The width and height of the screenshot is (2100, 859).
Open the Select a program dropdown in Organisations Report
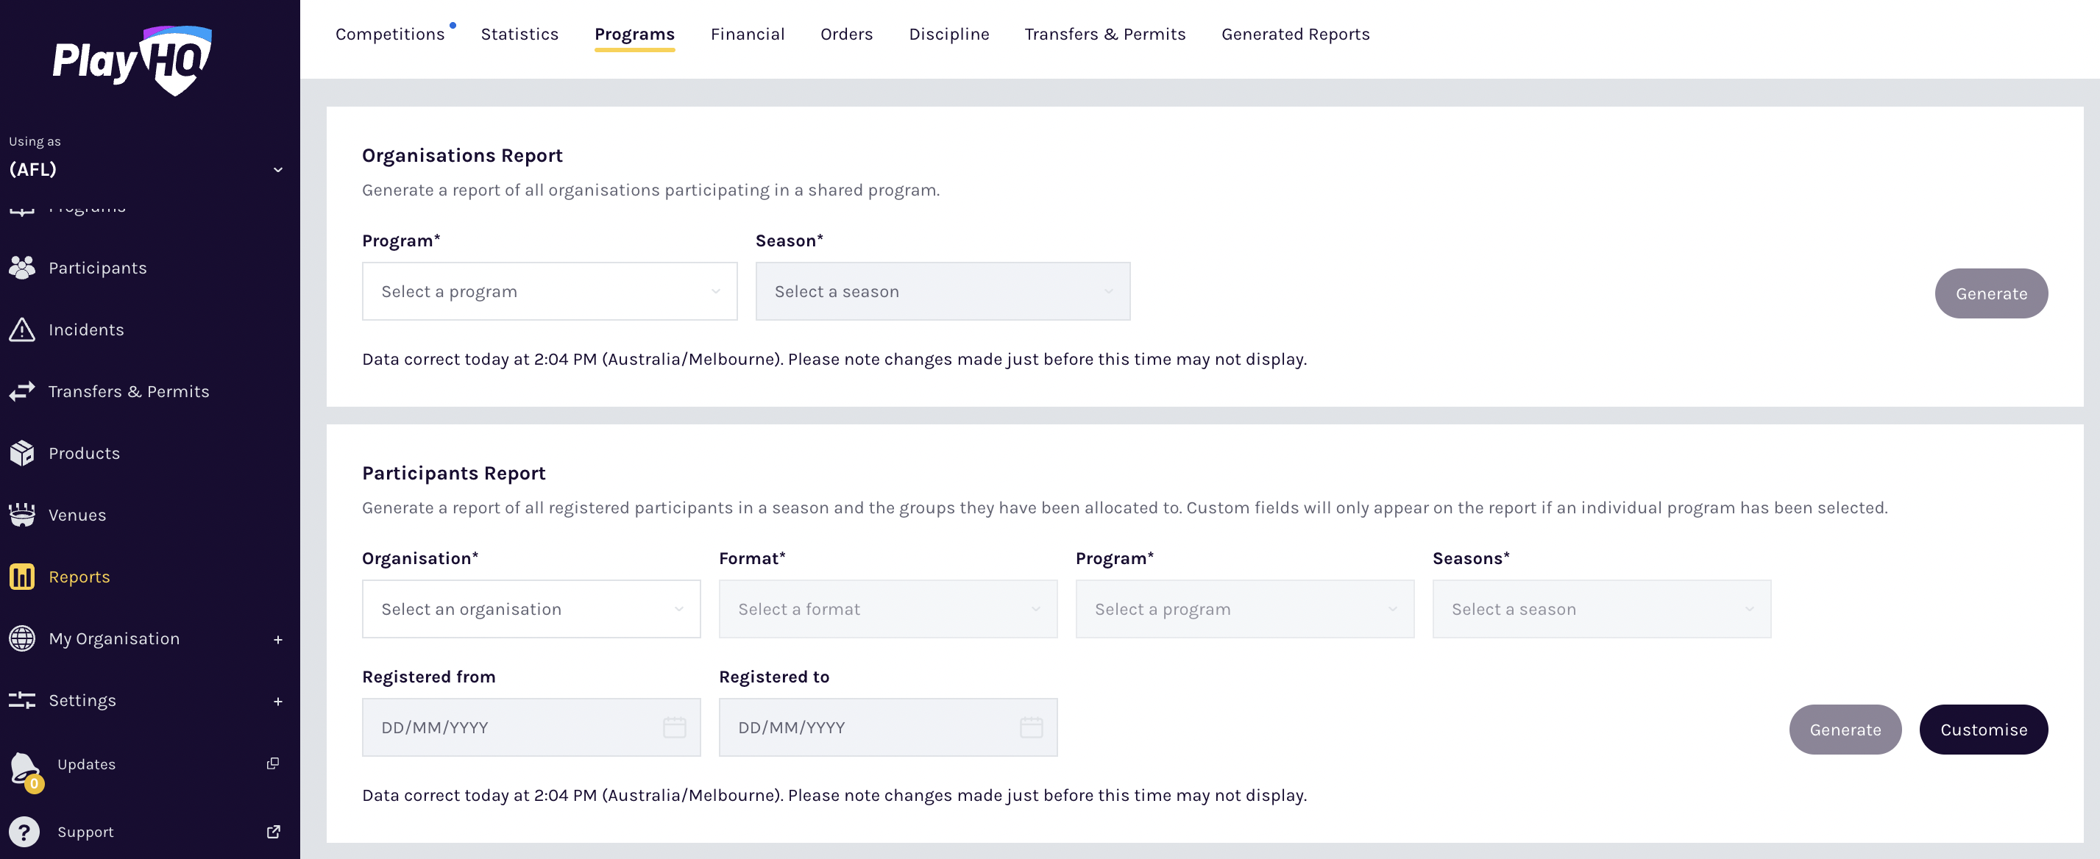pos(550,291)
